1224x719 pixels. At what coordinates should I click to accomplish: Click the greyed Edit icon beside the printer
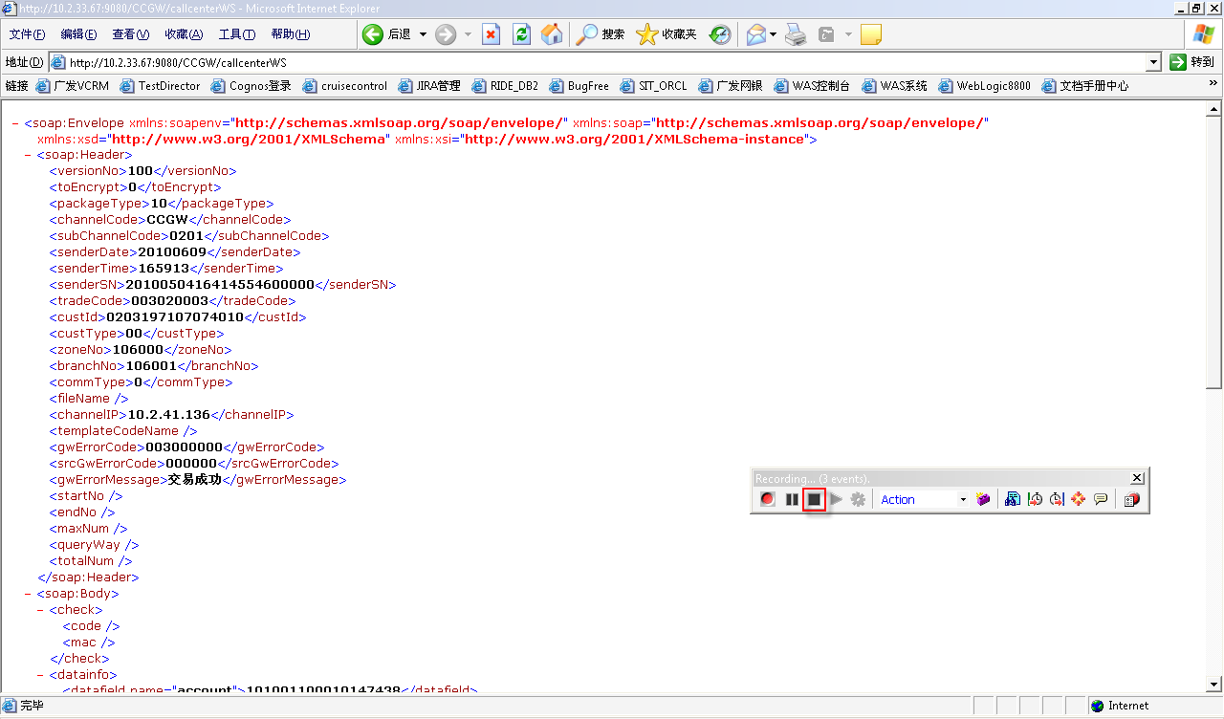pyautogui.click(x=826, y=34)
